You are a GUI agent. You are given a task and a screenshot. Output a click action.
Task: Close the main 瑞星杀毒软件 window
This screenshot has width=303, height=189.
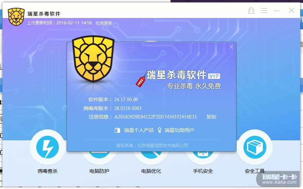click(291, 11)
